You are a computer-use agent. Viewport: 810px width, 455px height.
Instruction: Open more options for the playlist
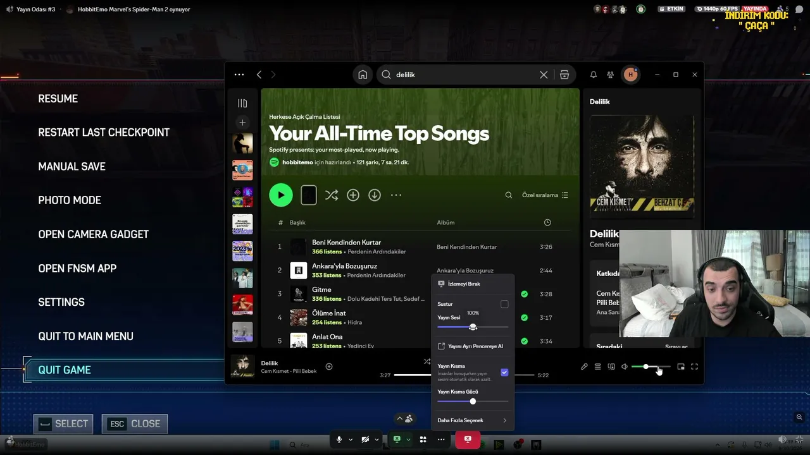point(396,195)
